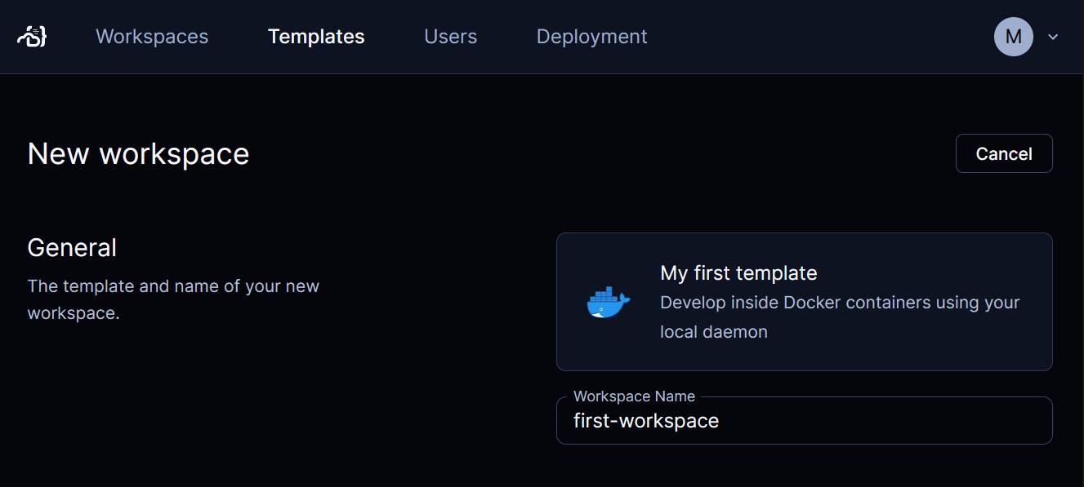Expand the account menu chevron

tap(1053, 37)
